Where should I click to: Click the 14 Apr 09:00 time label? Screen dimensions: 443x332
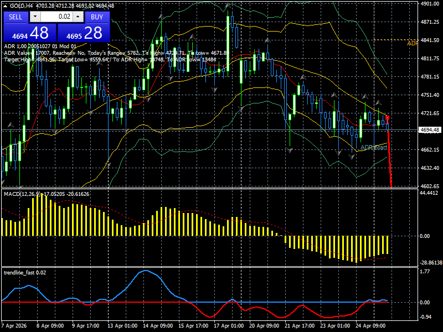coord(158,325)
